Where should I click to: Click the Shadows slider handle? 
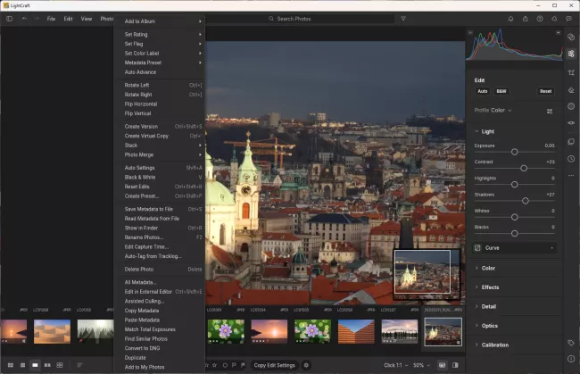526,201
